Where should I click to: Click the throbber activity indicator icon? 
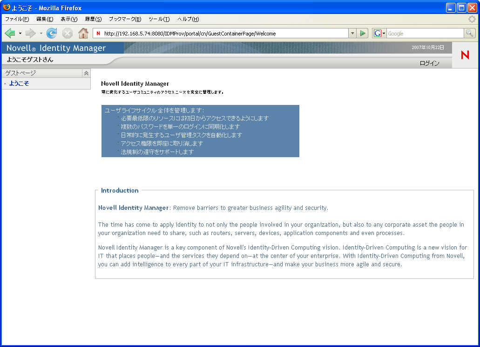pyautogui.click(x=472, y=19)
